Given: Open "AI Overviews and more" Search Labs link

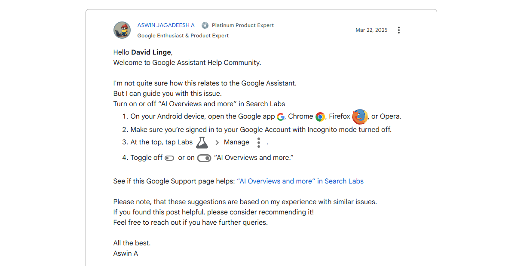Looking at the screenshot, I should pyautogui.click(x=300, y=181).
